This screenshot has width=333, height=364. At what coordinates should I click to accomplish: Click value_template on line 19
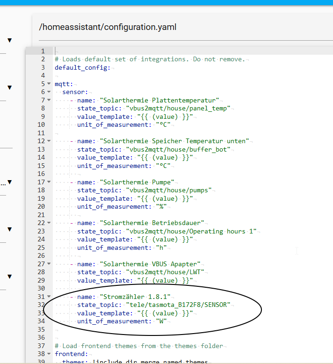point(135,198)
